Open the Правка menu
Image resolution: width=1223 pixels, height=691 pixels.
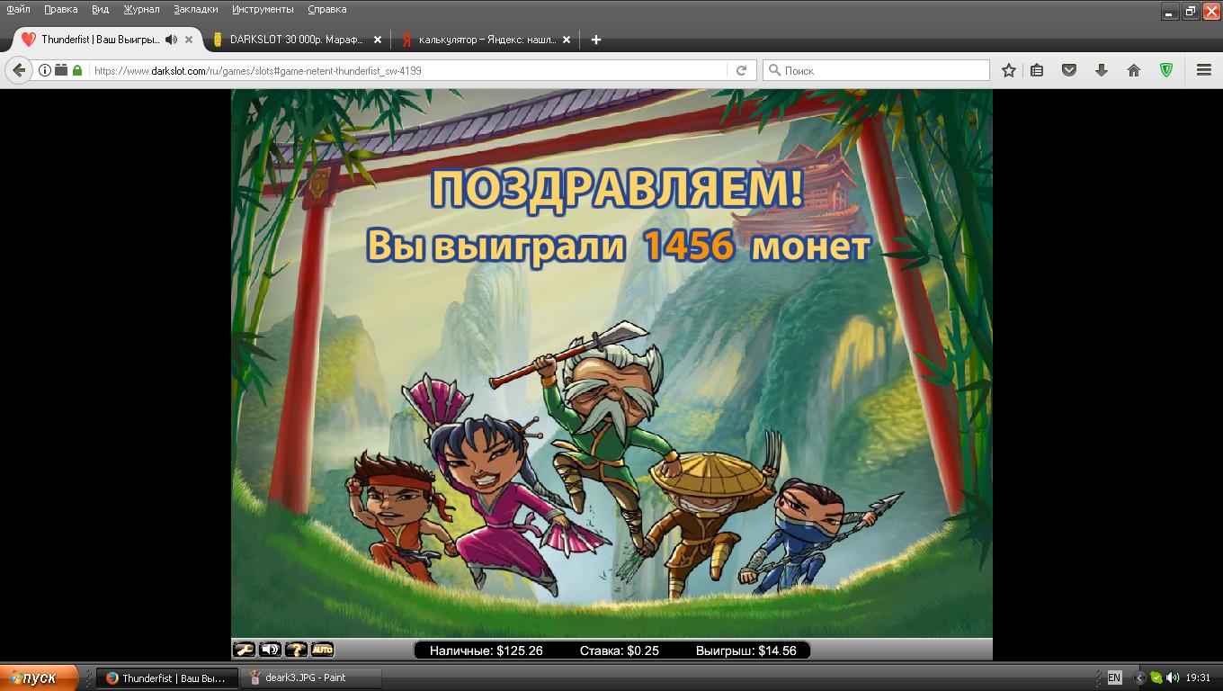[x=60, y=9]
